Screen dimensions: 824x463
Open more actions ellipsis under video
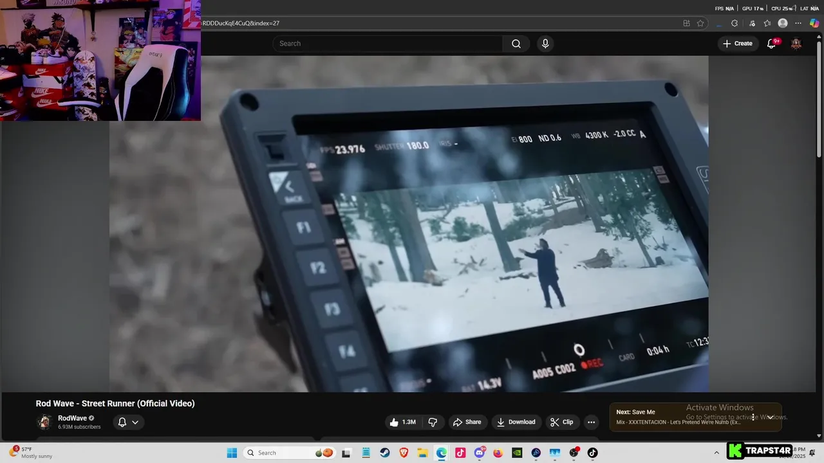[x=591, y=422]
